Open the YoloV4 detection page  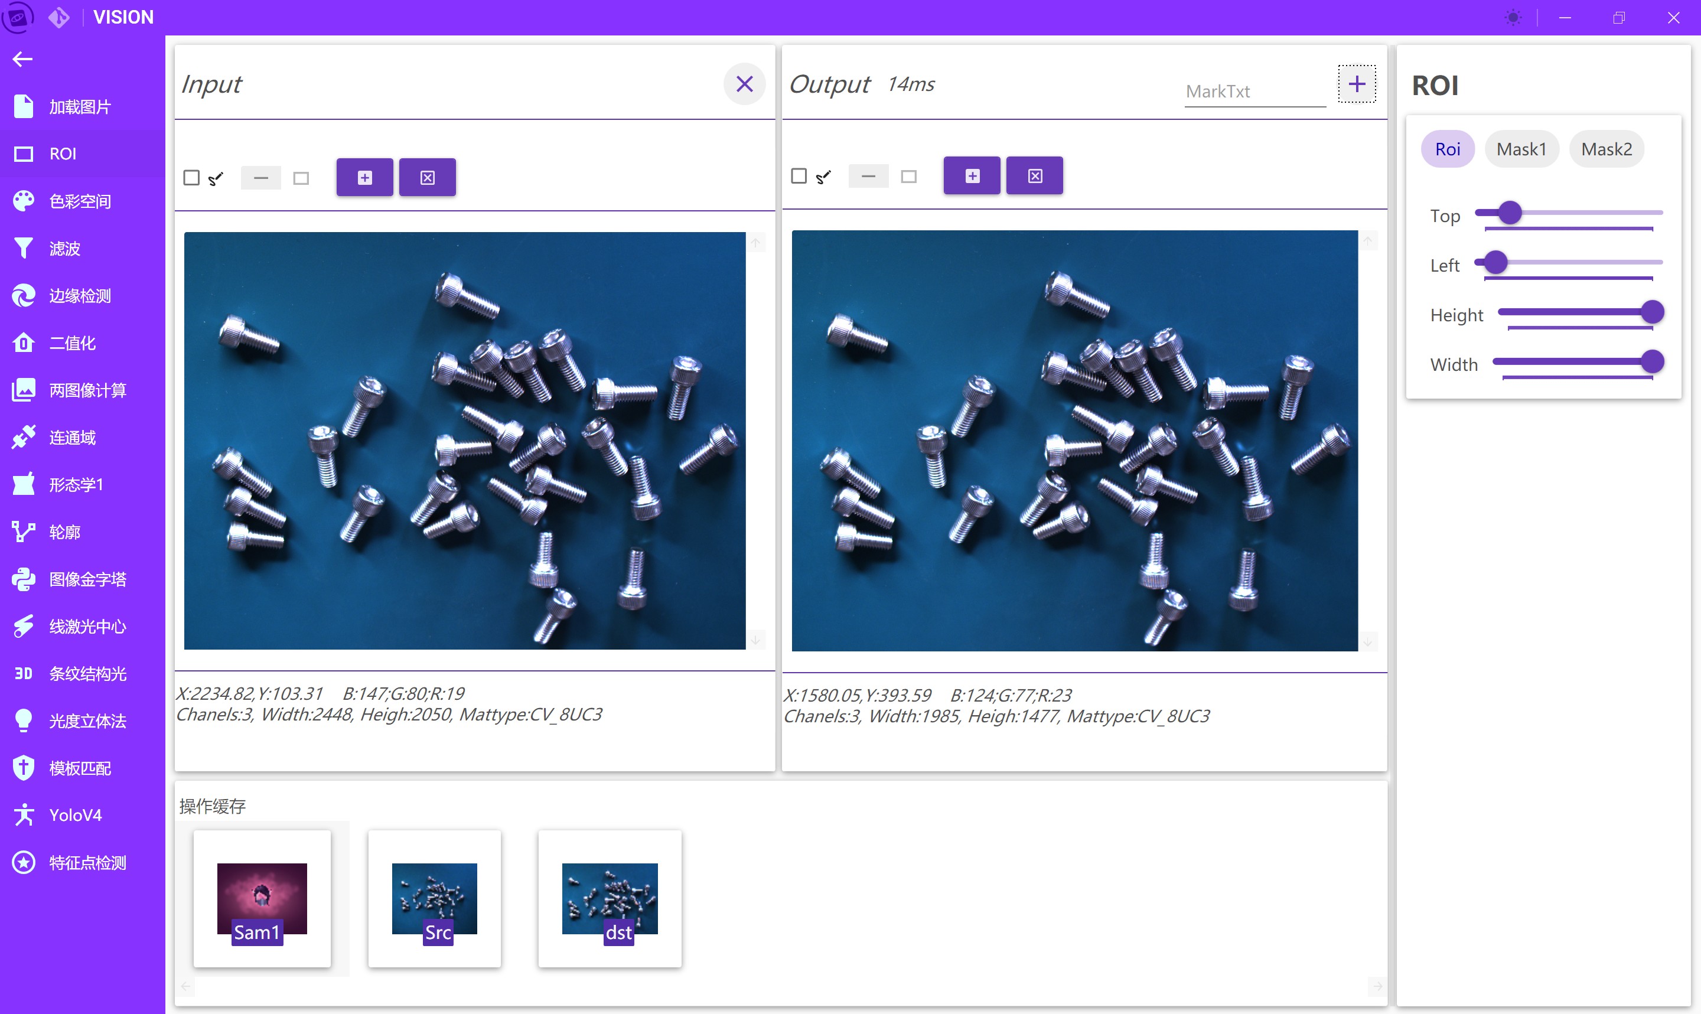(x=75, y=815)
